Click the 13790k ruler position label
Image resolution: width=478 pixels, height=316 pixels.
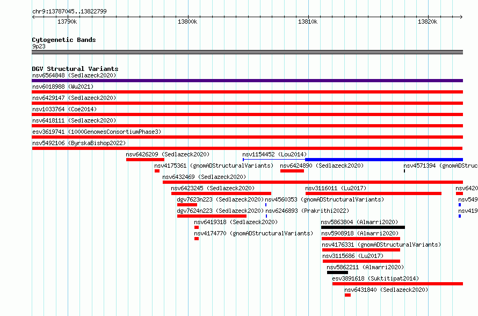pyautogui.click(x=67, y=21)
